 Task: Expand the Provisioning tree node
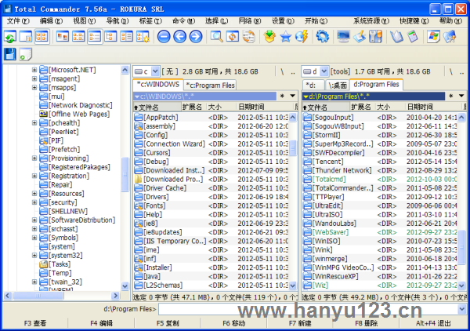[x=34, y=158]
